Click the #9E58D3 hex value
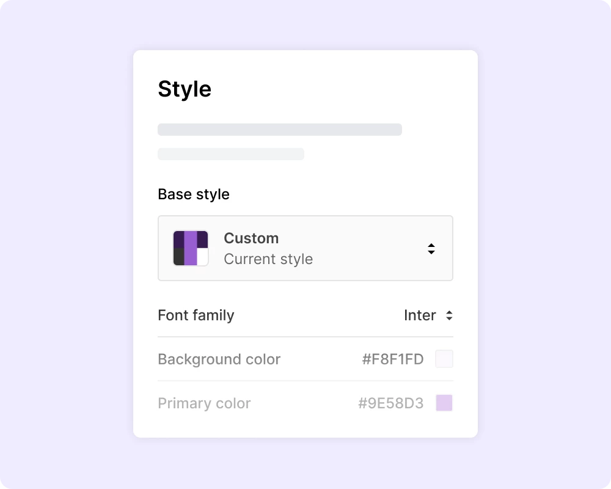Screen dimensions: 611x489 coord(391,403)
